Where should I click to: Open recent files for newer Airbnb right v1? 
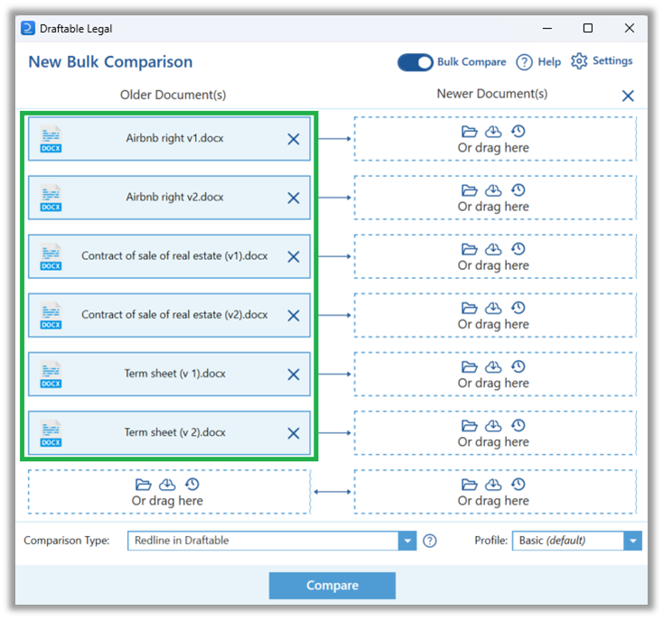click(518, 132)
